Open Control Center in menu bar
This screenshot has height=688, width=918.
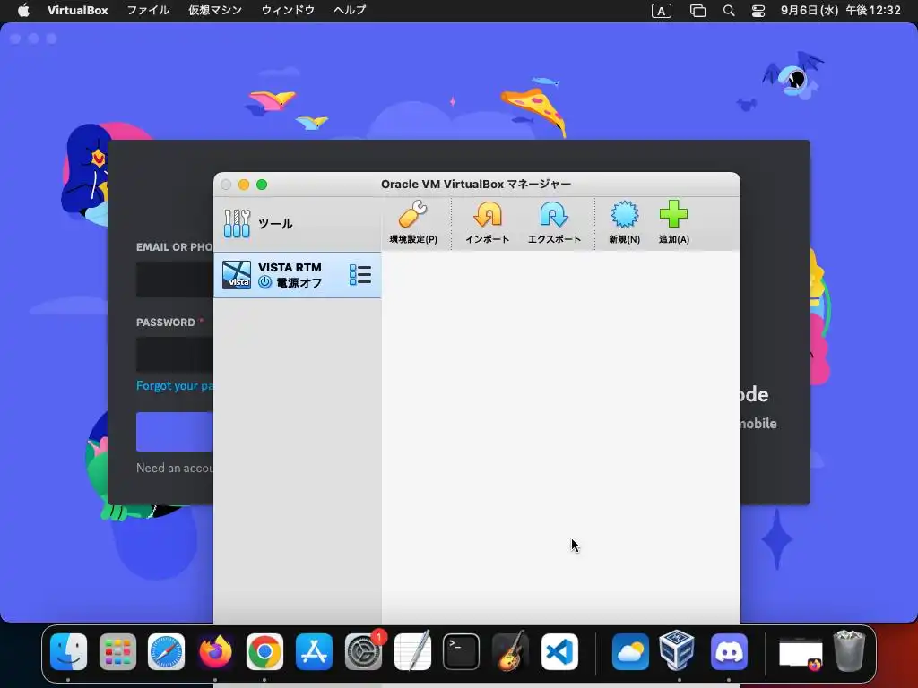coord(758,11)
